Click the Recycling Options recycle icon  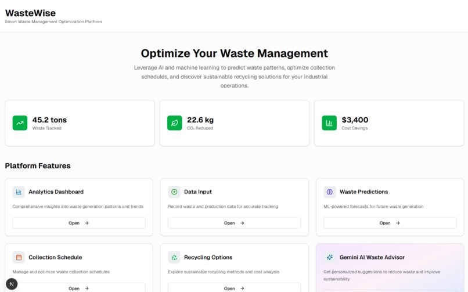174,257
